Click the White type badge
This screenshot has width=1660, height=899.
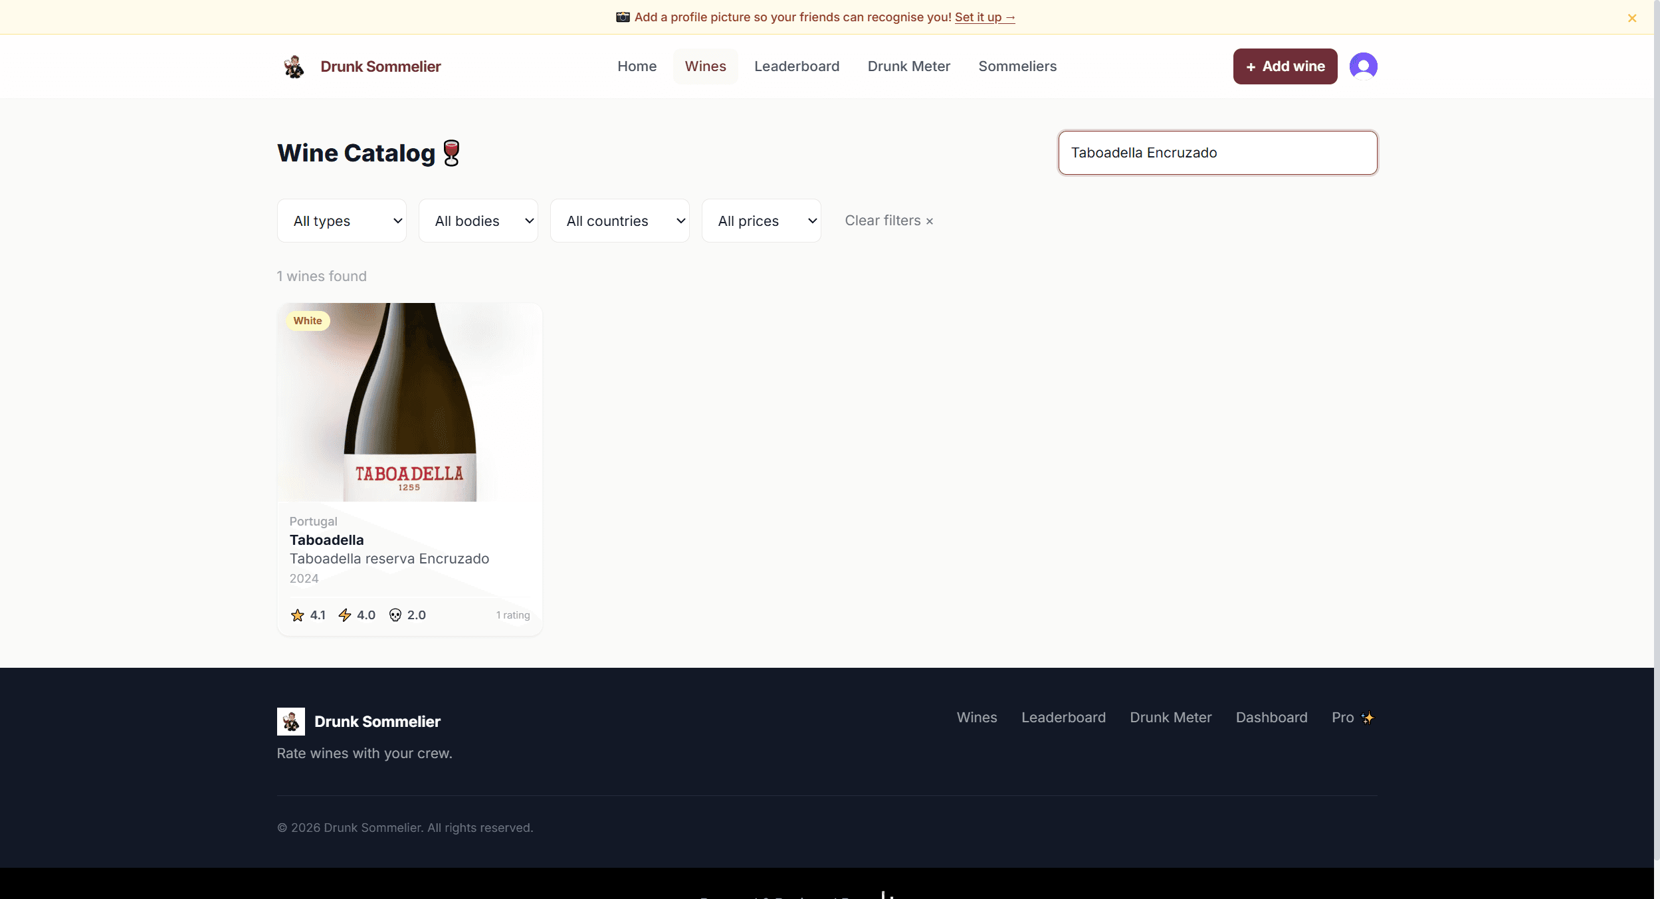tap(308, 321)
